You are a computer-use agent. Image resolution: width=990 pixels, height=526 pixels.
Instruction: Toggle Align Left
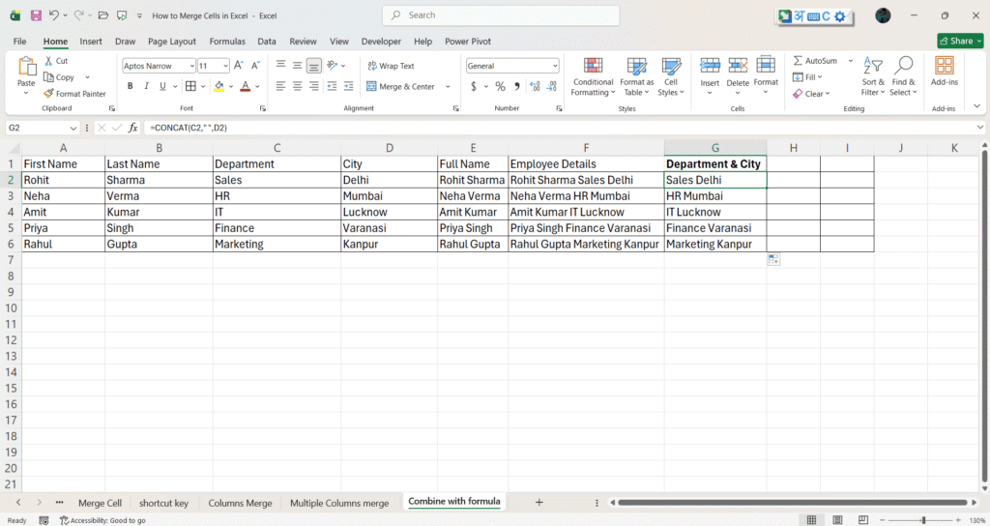[x=281, y=86]
